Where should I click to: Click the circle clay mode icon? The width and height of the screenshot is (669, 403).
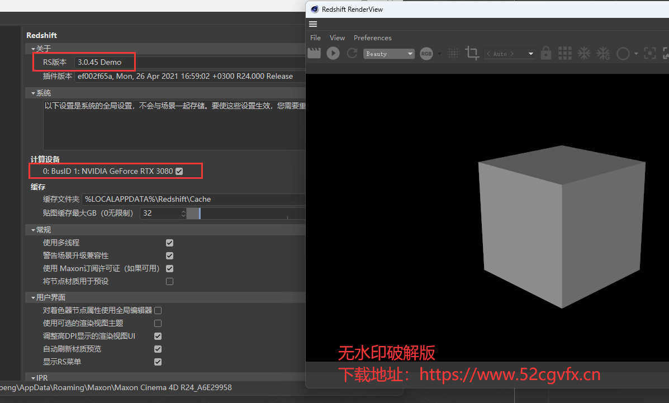pyautogui.click(x=623, y=54)
